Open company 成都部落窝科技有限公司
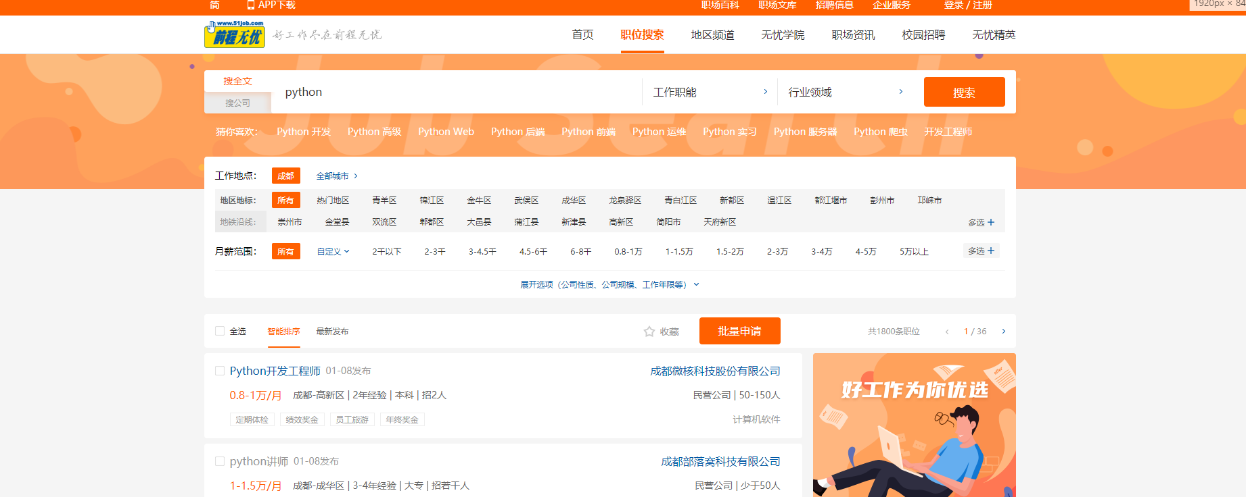Viewport: 1246px width, 497px height. [x=720, y=461]
